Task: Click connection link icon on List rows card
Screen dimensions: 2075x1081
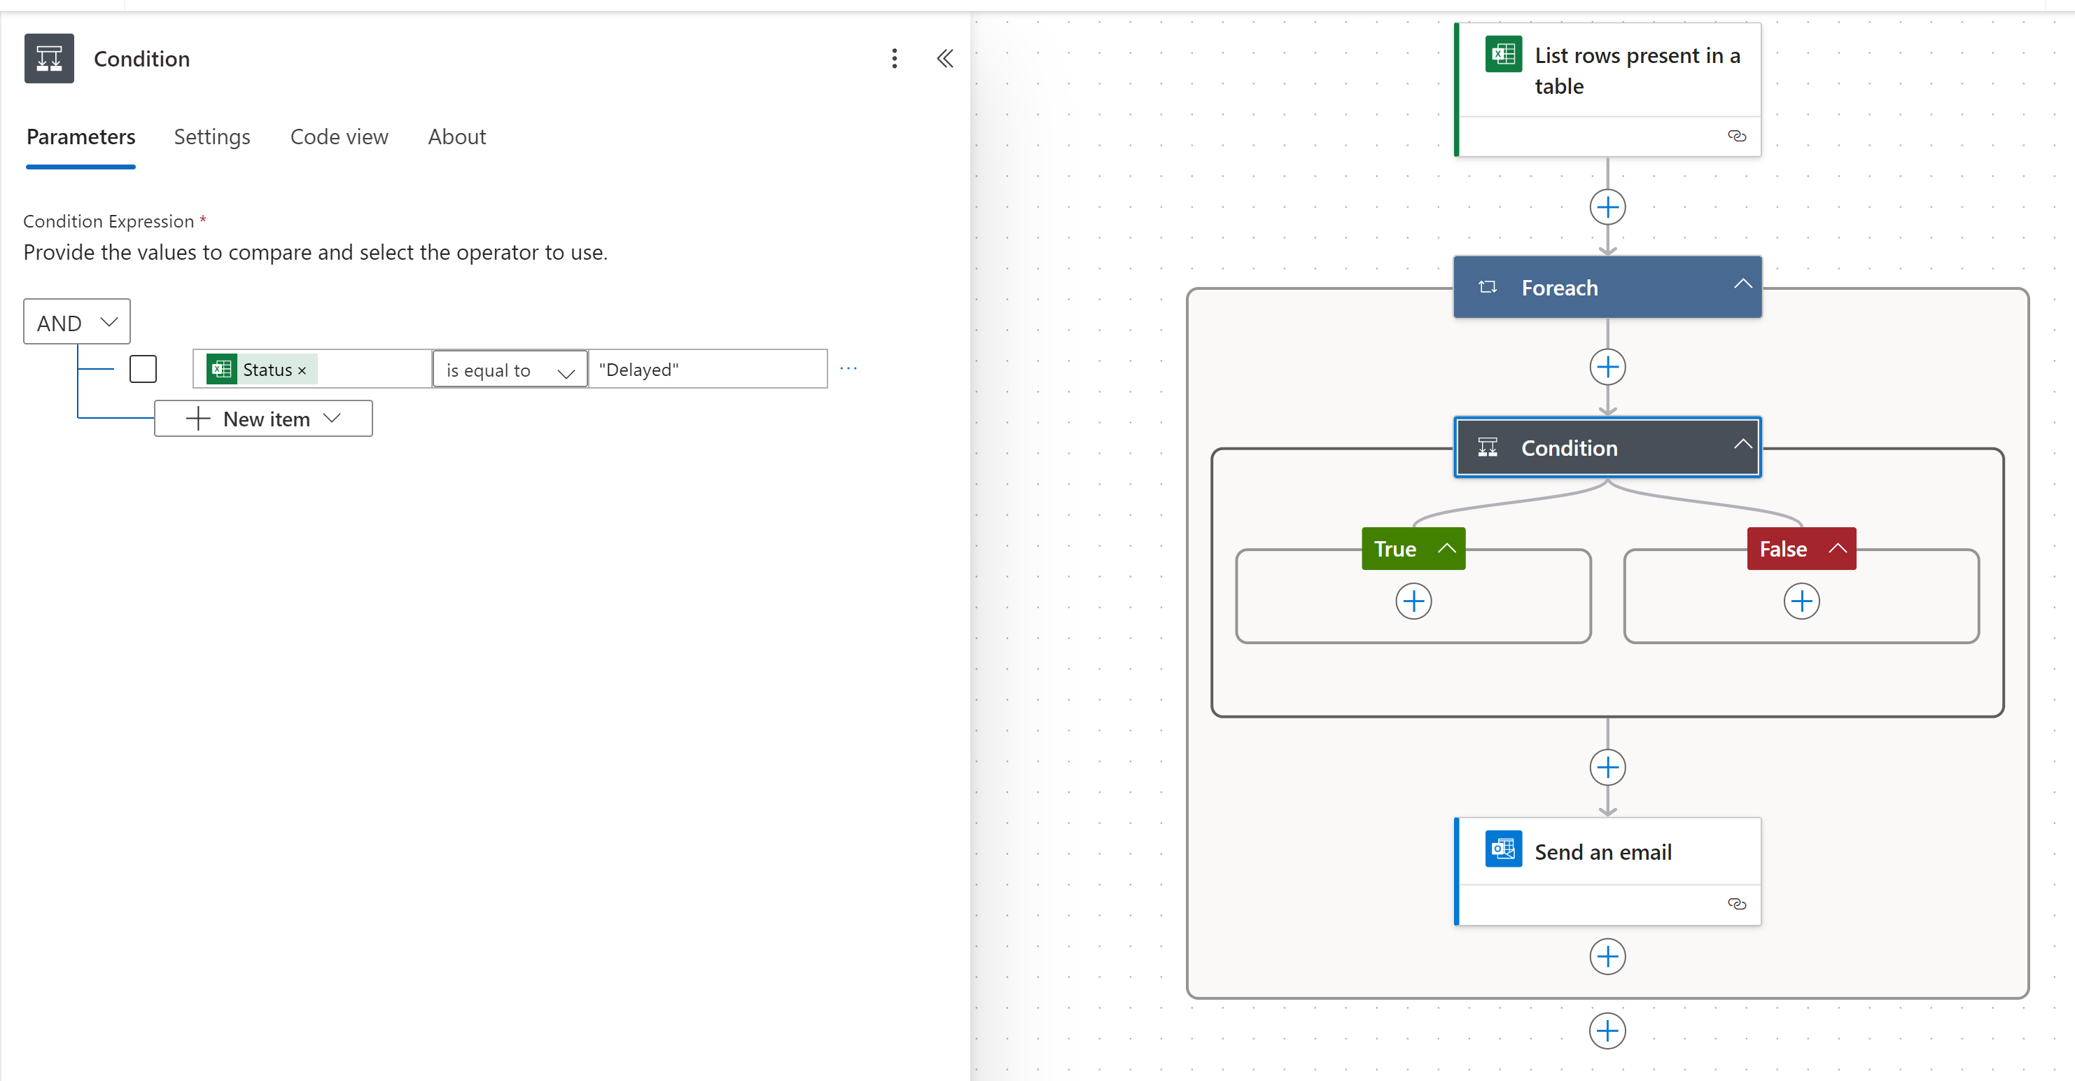Action: coord(1737,135)
